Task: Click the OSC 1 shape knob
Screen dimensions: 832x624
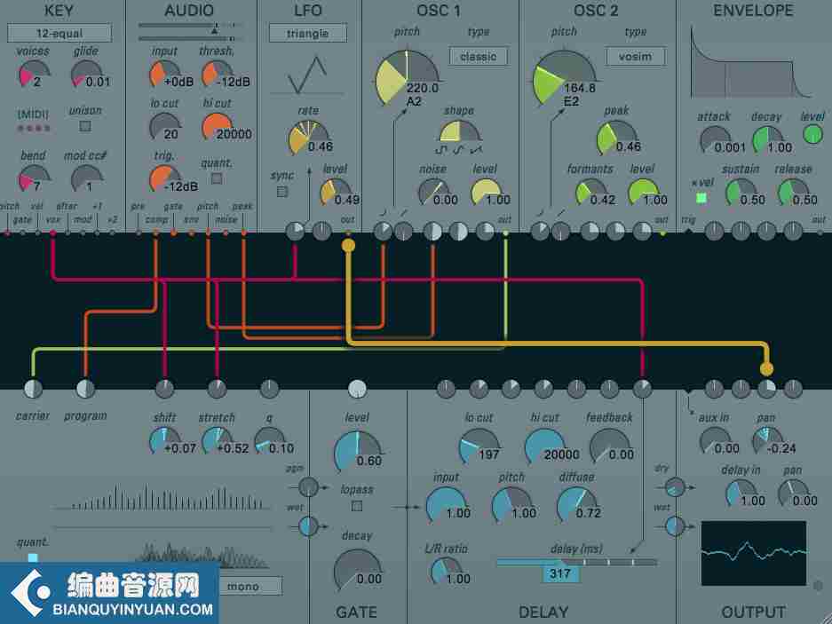Action: coord(460,132)
